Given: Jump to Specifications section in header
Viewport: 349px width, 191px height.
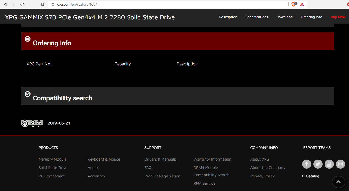Looking at the screenshot, I should click(x=257, y=17).
